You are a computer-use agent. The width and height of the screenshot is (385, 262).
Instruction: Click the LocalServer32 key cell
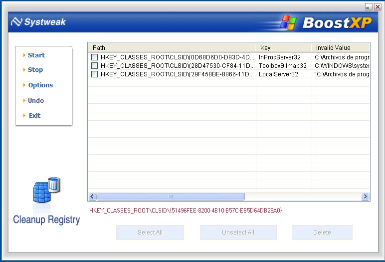(x=278, y=74)
